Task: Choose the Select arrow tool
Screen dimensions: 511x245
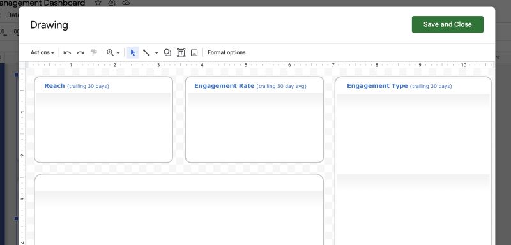Action: tap(133, 52)
